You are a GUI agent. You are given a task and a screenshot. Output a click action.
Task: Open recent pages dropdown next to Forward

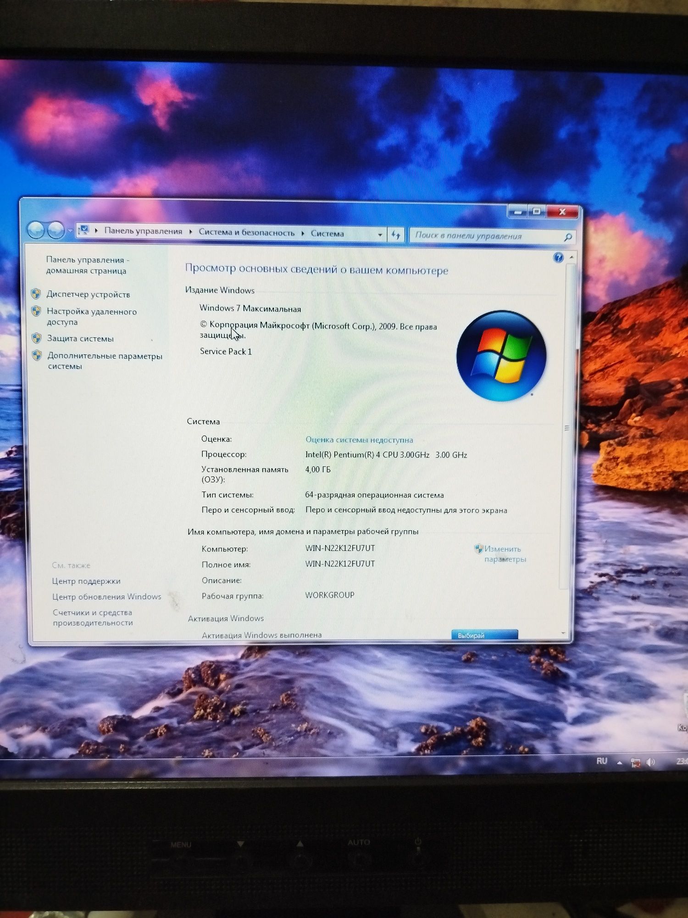pos(70,230)
